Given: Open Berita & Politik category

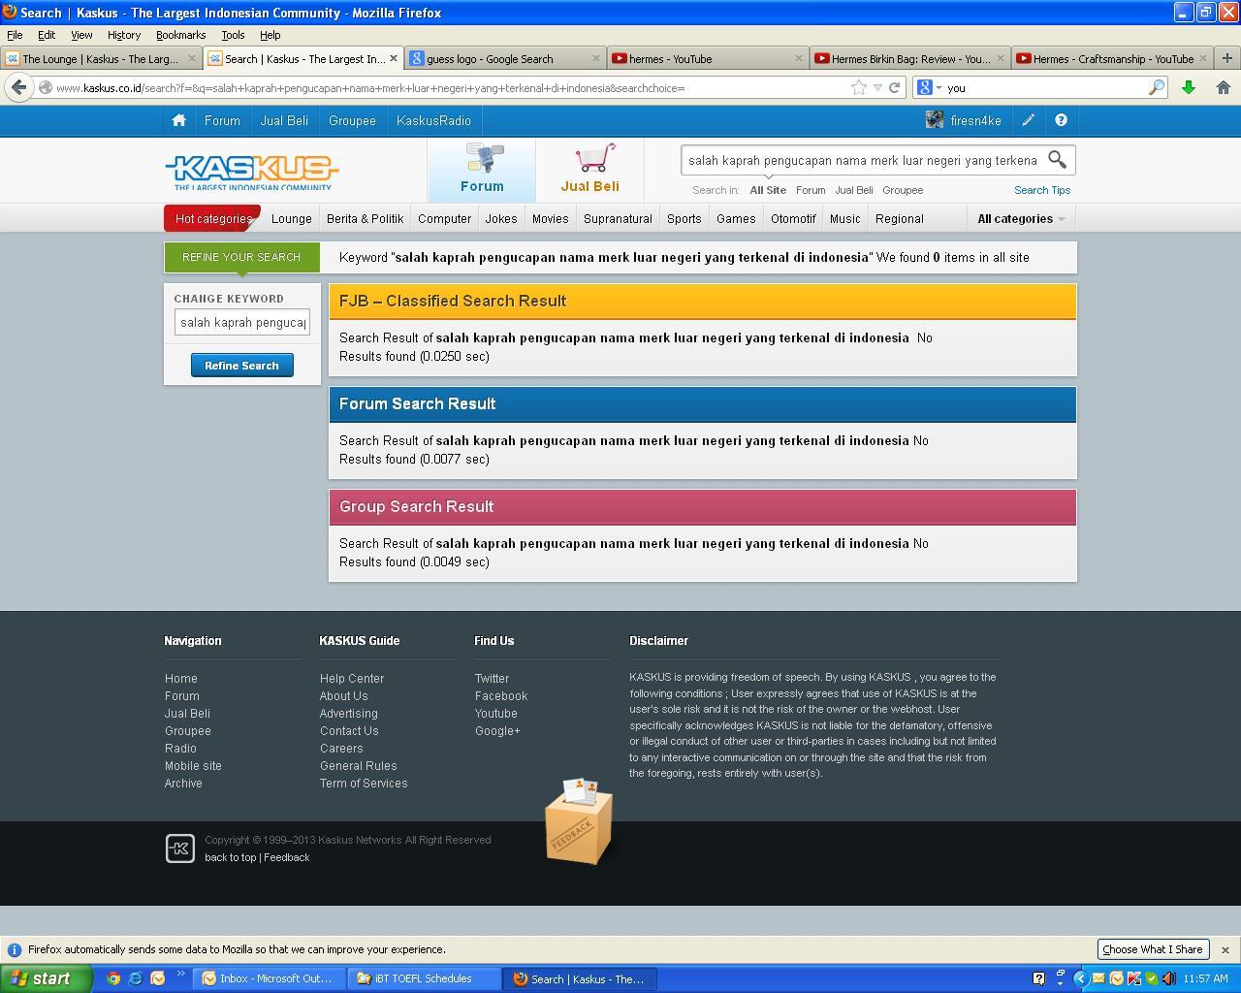Looking at the screenshot, I should [365, 218].
